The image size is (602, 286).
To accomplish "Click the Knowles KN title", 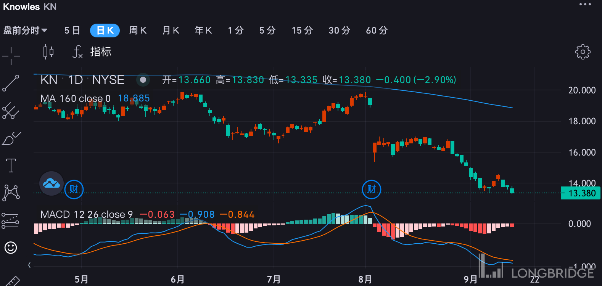I will tap(30, 6).
